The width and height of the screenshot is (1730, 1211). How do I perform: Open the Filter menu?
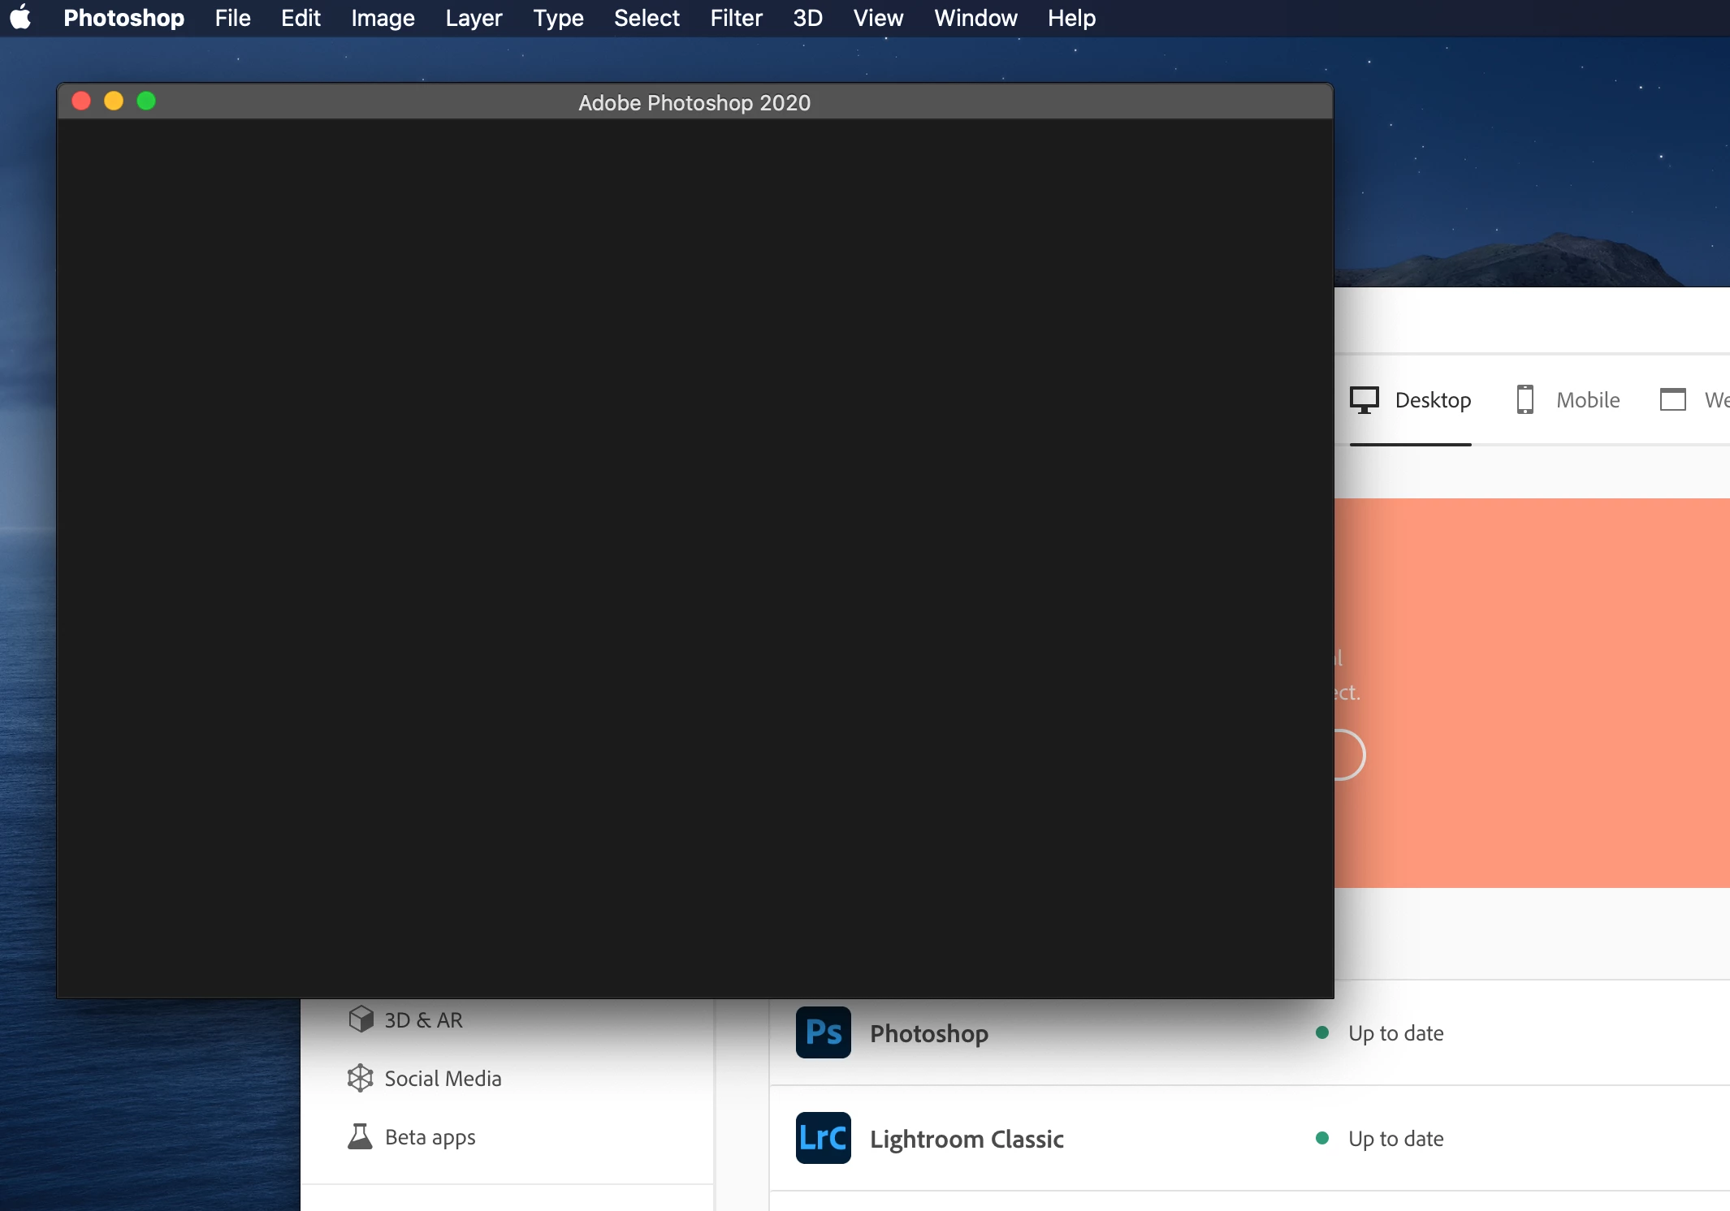tap(736, 18)
